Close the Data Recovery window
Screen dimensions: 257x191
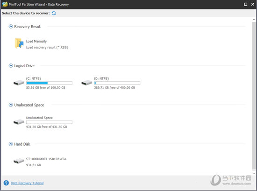(253, 4)
